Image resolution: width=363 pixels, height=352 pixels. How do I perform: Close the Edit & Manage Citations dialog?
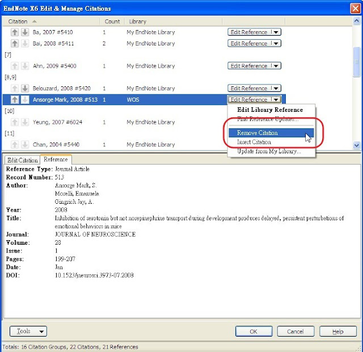point(356,9)
